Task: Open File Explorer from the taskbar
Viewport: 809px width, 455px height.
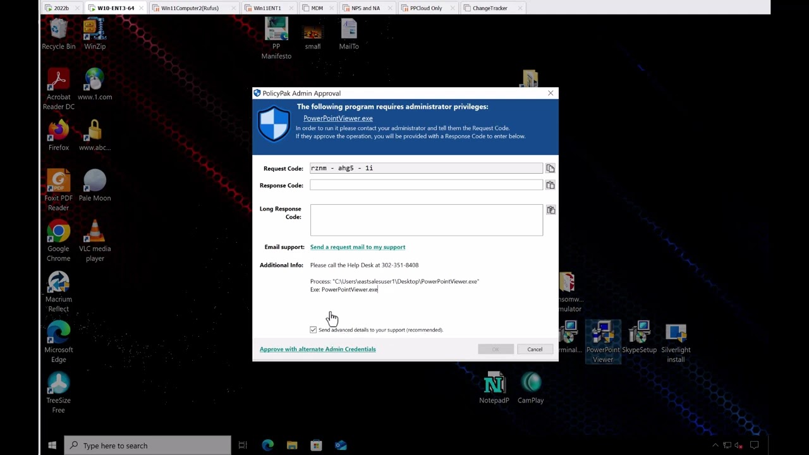Action: tap(292, 446)
